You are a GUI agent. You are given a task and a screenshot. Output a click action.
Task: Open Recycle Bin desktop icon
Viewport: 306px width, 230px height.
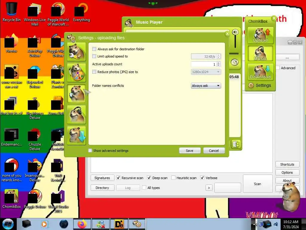point(12,12)
